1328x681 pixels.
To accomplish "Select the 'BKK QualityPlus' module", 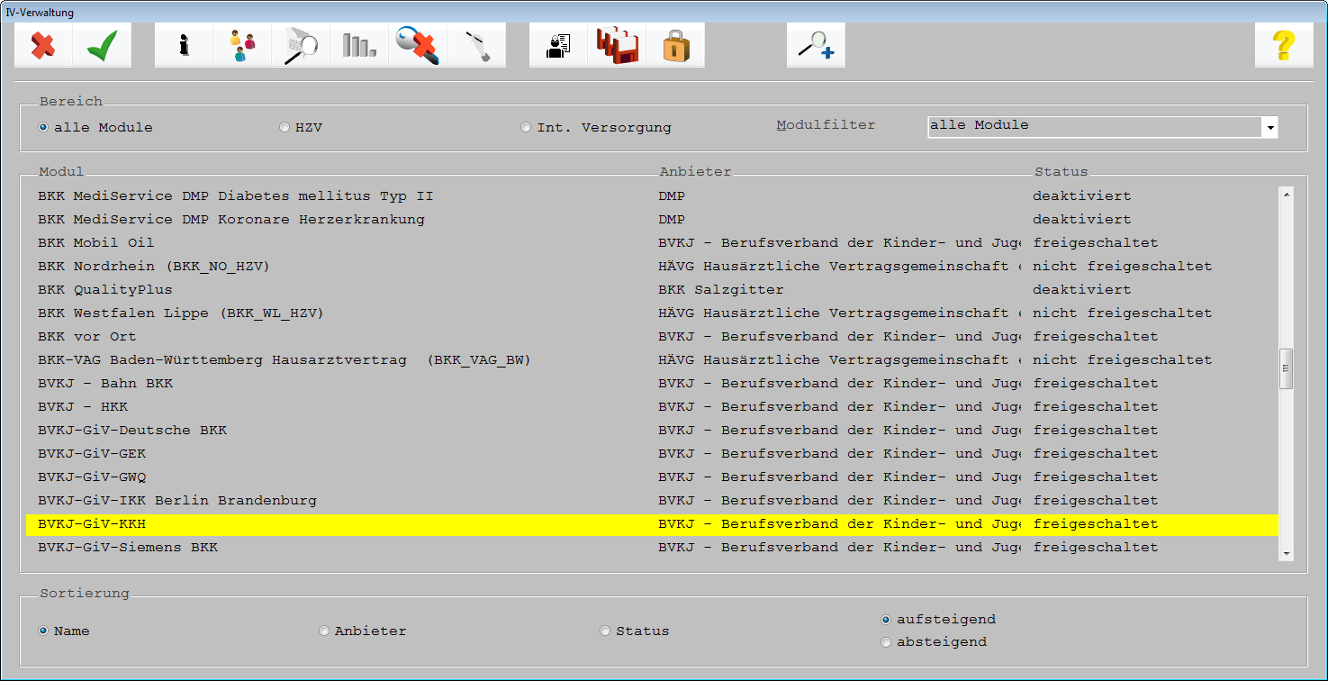I will pyautogui.click(x=653, y=290).
